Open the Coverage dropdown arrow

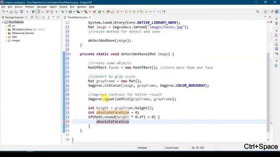pos(82,12)
